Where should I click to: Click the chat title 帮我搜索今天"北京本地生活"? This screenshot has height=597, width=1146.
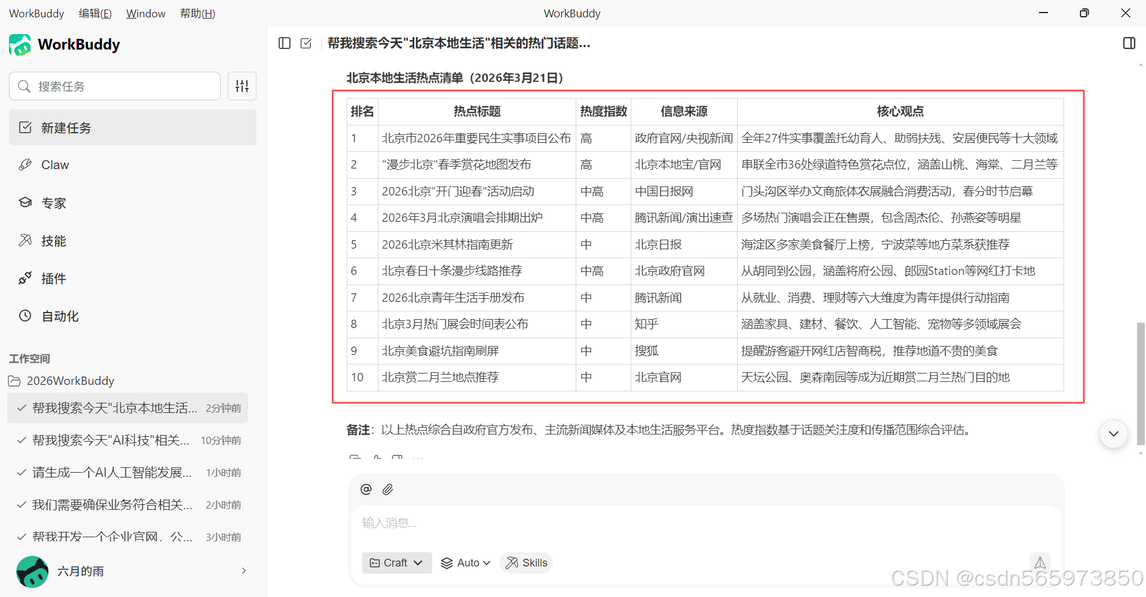459,43
